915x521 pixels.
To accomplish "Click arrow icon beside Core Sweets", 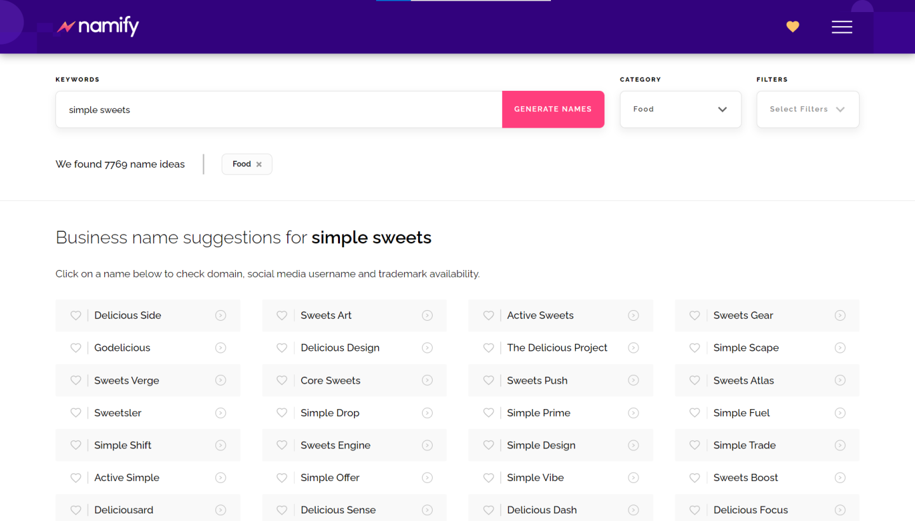I will [427, 381].
